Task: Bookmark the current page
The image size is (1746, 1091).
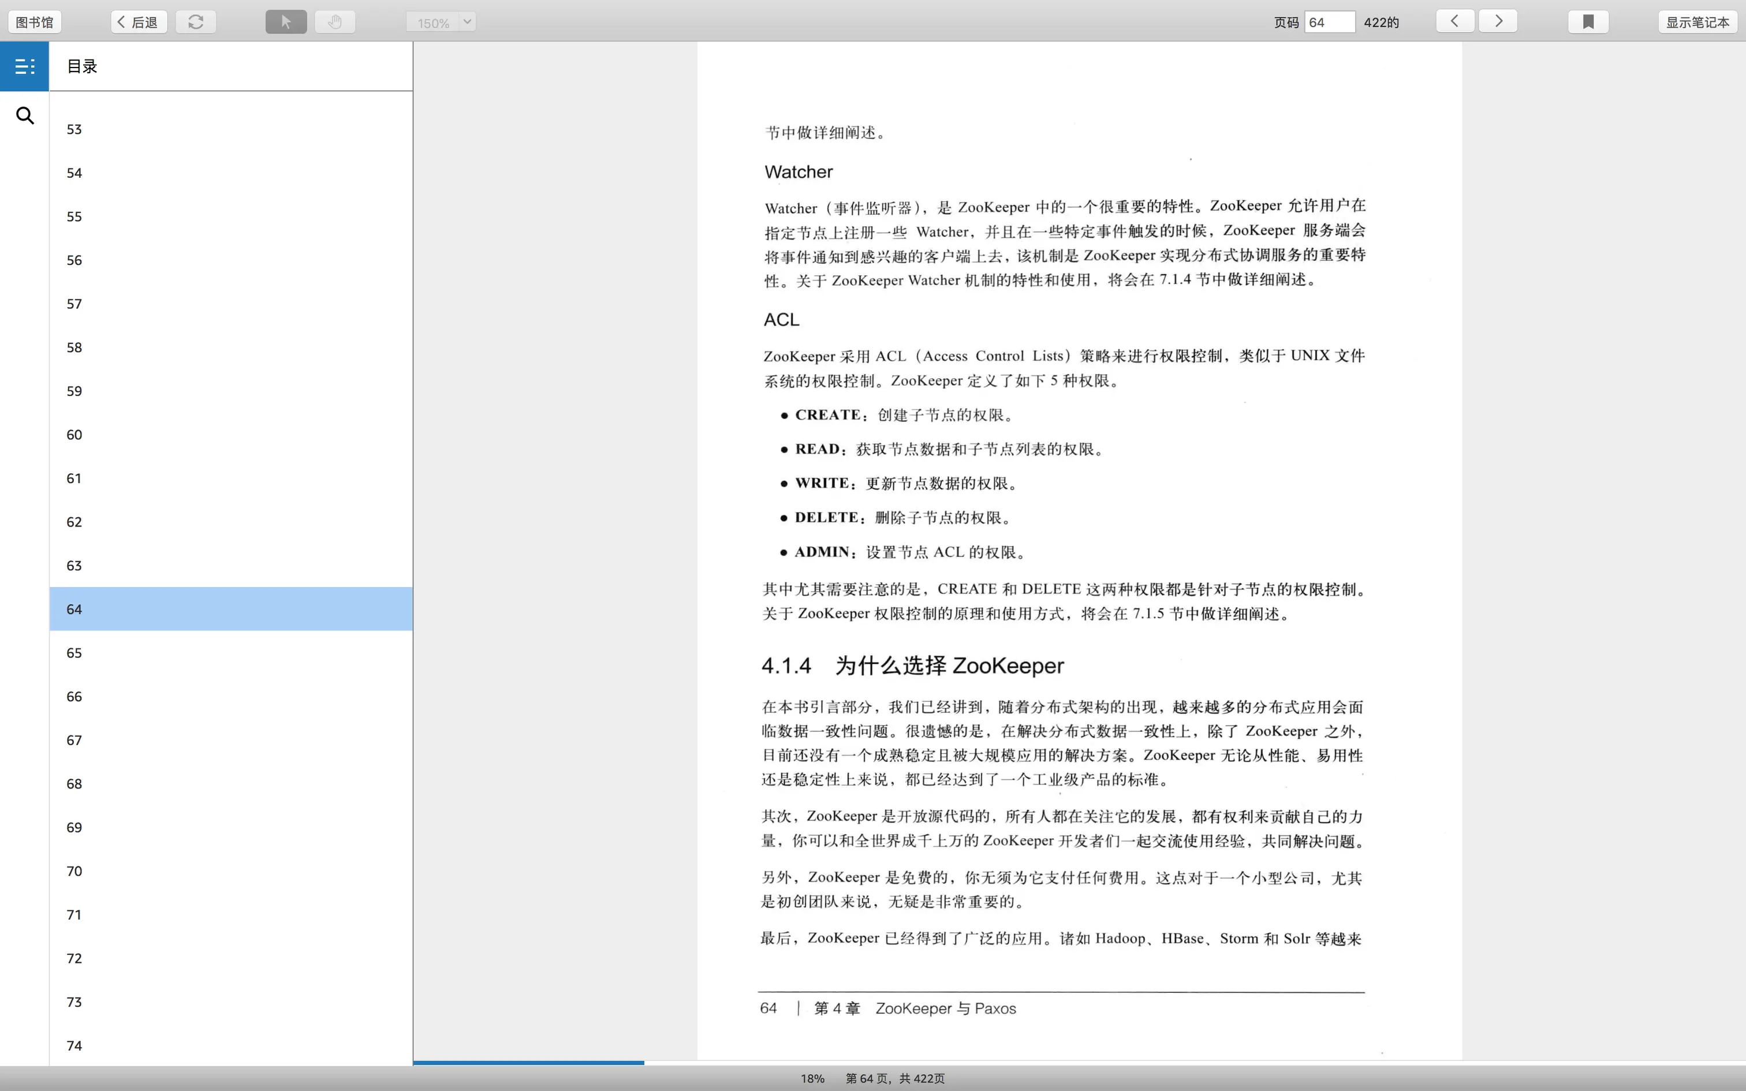Action: (1588, 22)
